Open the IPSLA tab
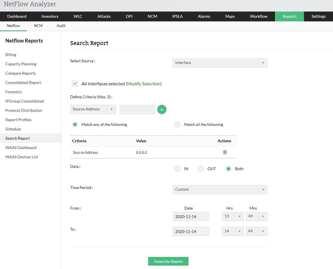 177,16
